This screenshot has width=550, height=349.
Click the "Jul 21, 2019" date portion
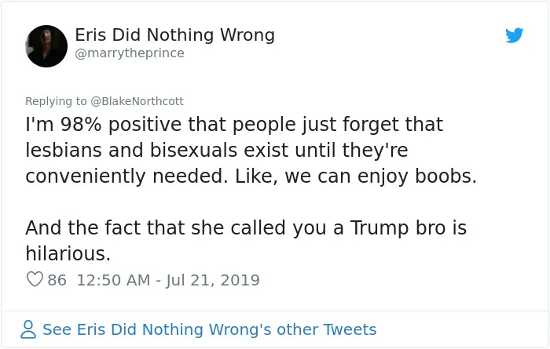point(213,281)
